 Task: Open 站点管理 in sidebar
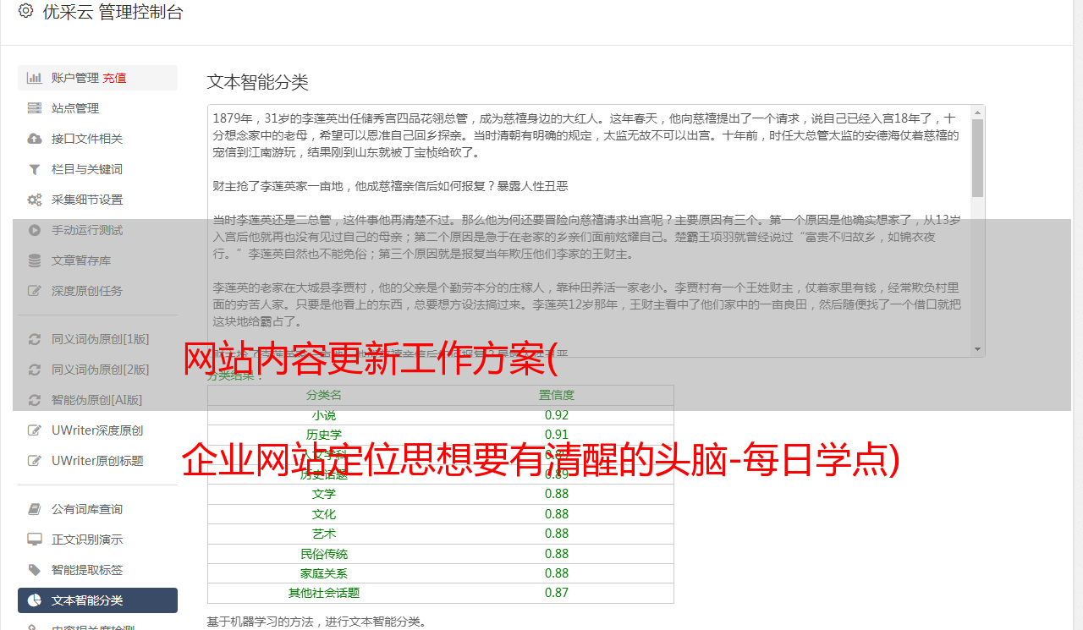tap(97, 108)
